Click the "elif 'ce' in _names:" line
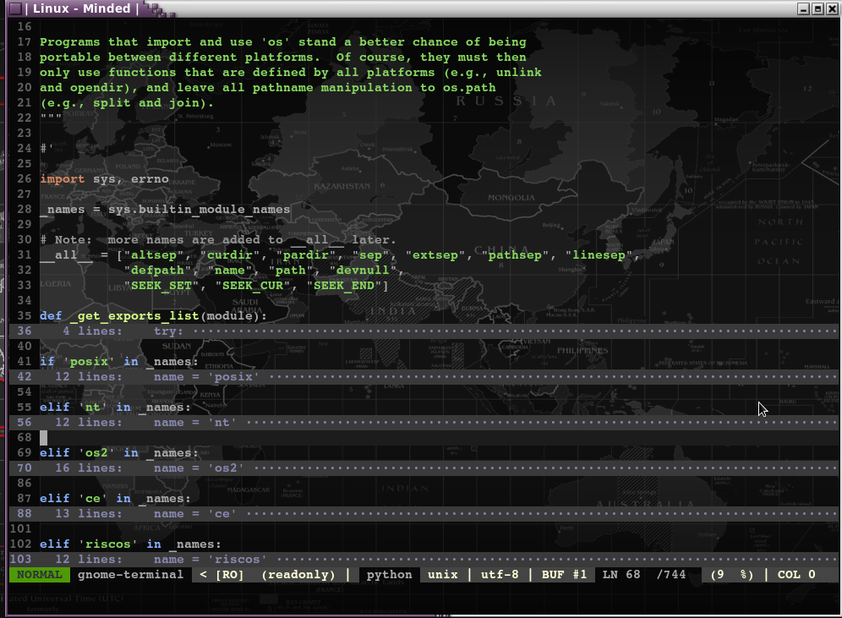 115,498
